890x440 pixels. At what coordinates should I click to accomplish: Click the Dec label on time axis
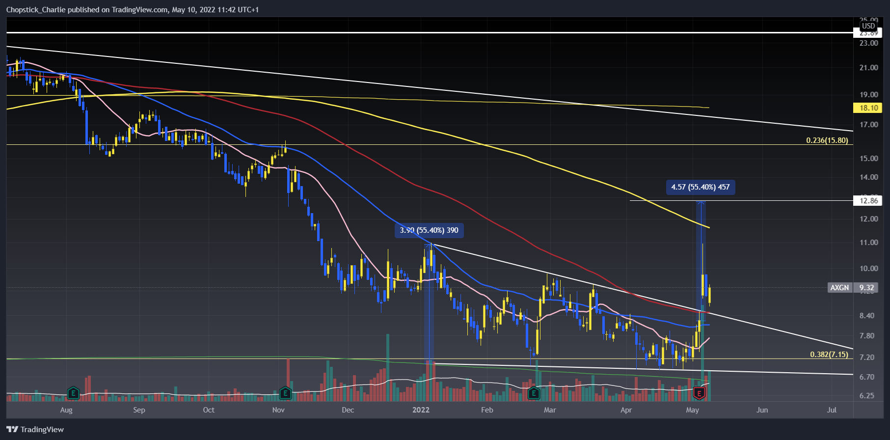click(348, 410)
